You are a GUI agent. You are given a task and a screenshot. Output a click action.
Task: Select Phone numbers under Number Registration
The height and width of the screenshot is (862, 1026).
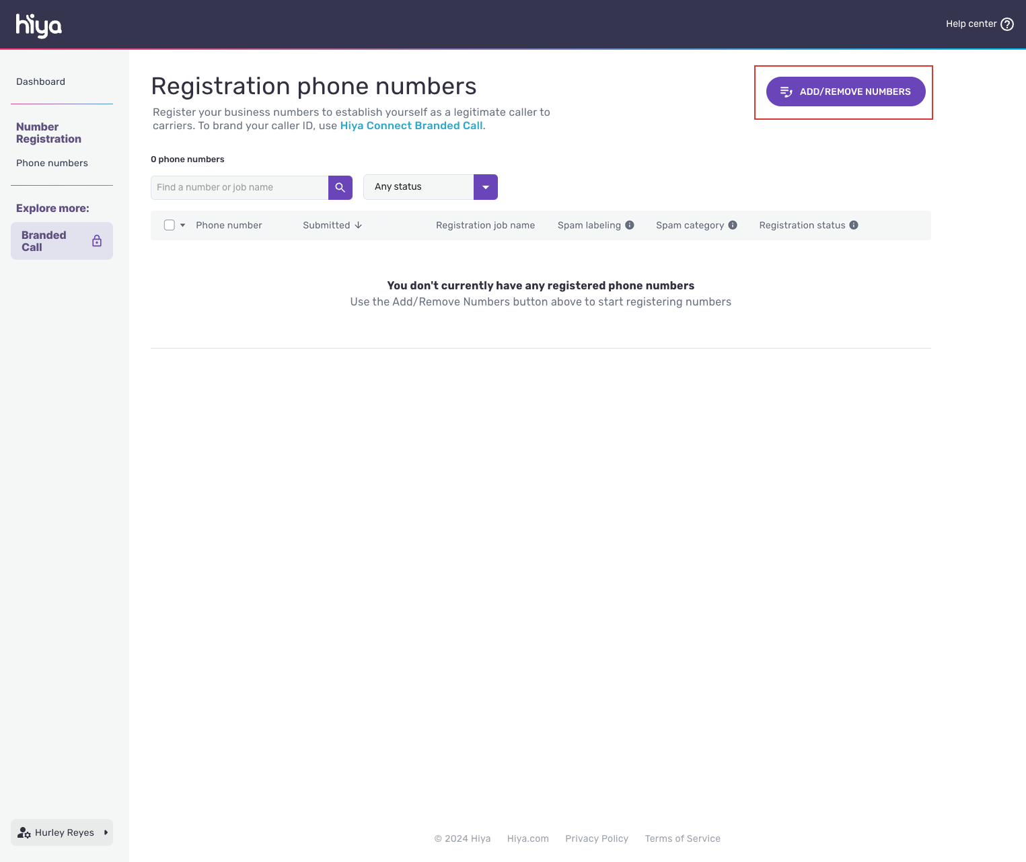click(52, 163)
